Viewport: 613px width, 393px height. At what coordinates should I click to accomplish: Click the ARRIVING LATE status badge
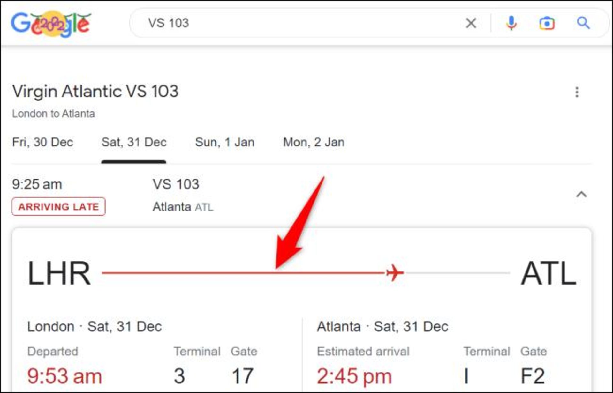58,207
